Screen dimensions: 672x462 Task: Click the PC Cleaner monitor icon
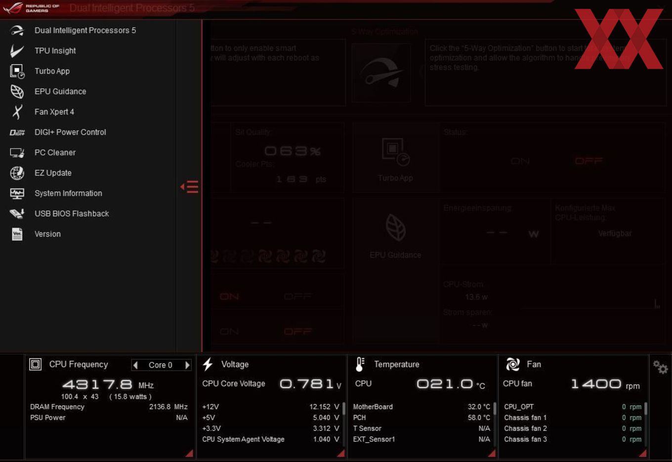coord(17,153)
